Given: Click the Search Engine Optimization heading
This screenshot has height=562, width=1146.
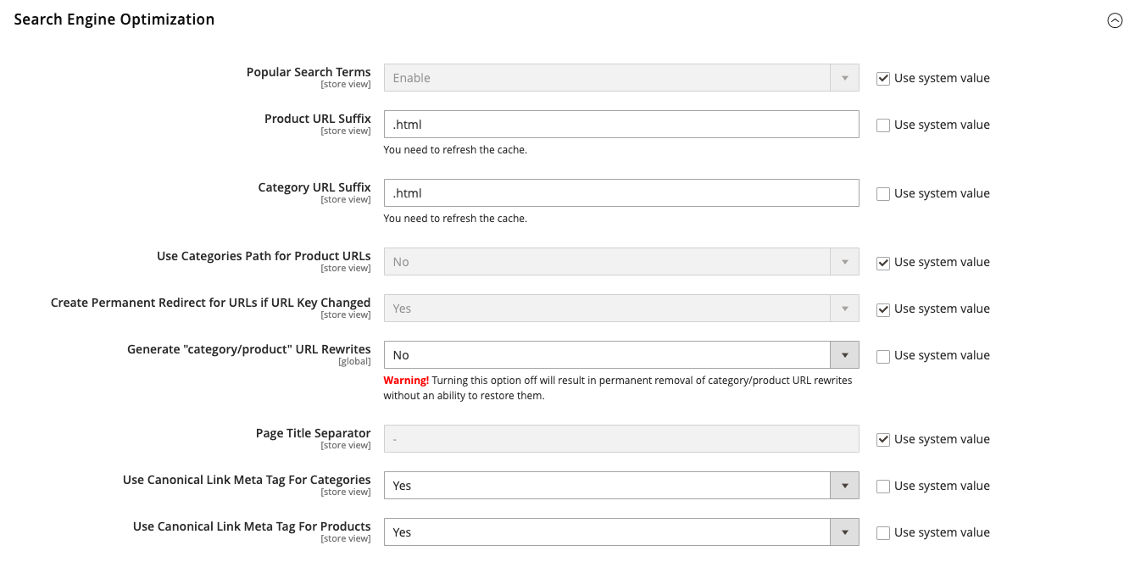Looking at the screenshot, I should [114, 19].
